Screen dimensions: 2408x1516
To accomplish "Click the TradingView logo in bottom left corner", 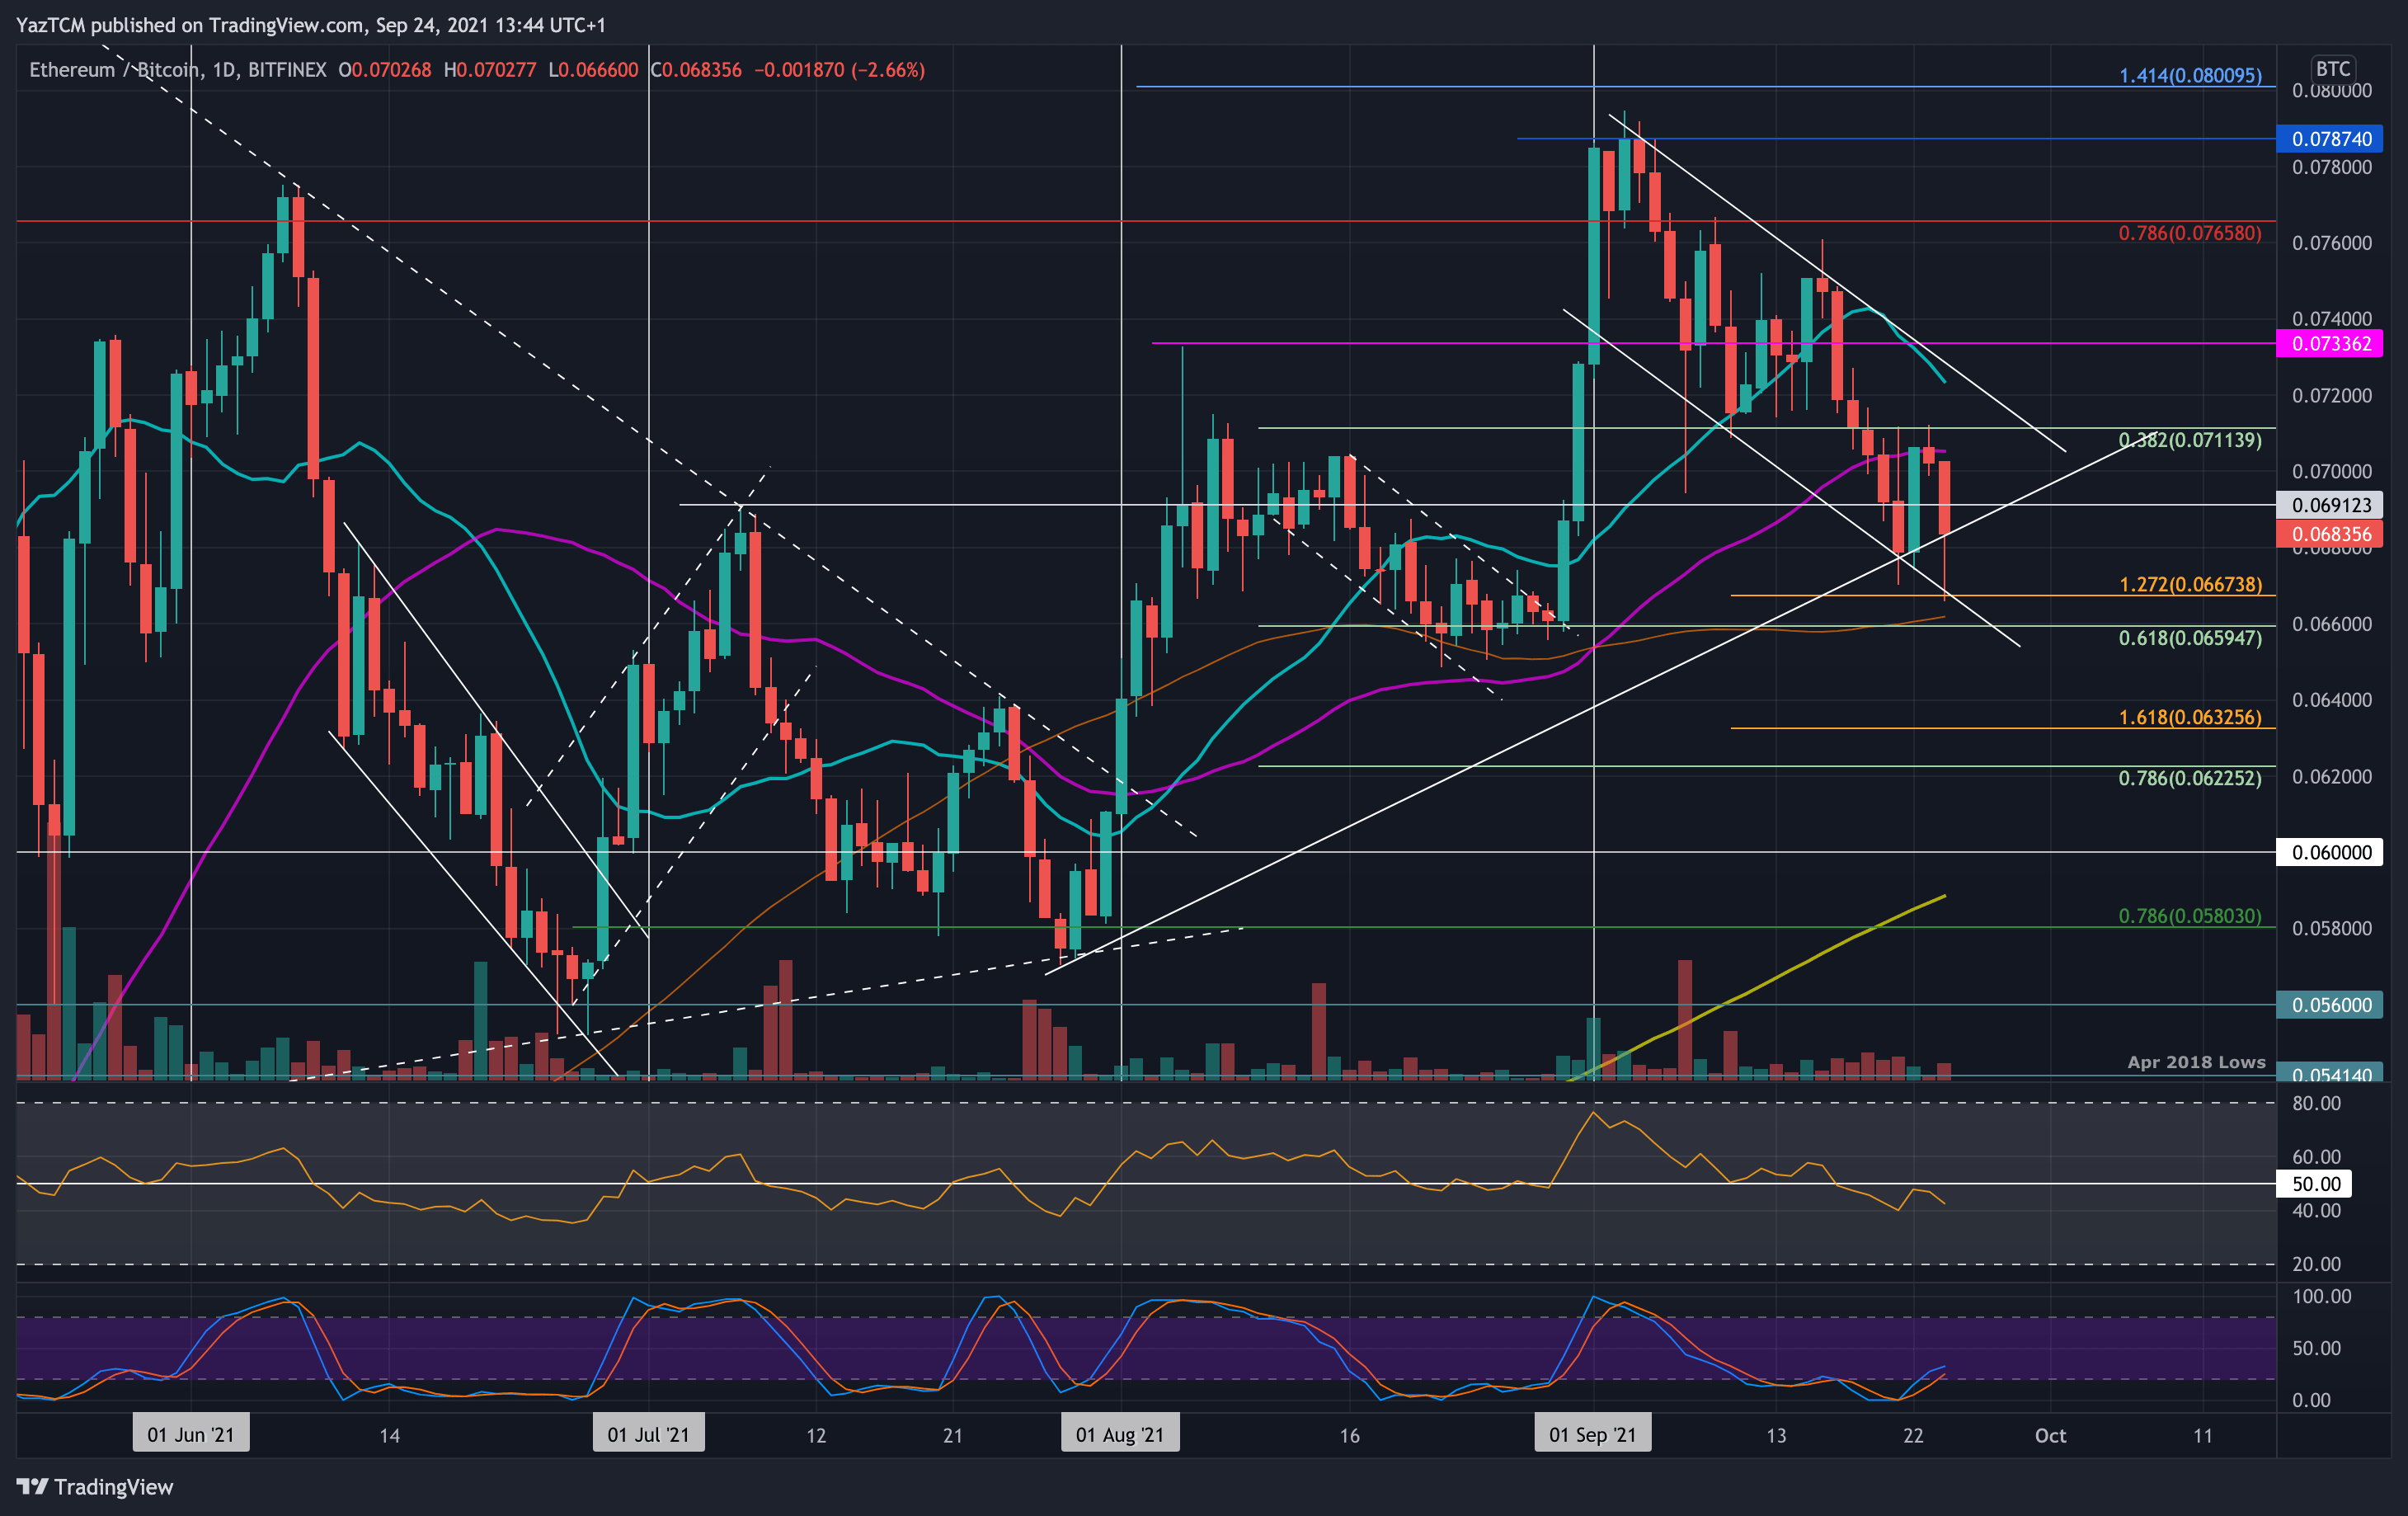I will coord(95,1487).
